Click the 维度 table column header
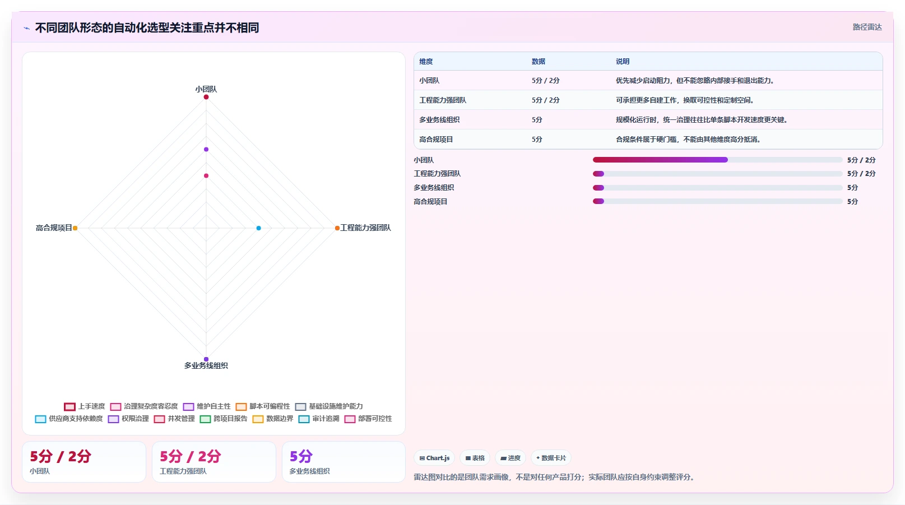 [x=426, y=62]
